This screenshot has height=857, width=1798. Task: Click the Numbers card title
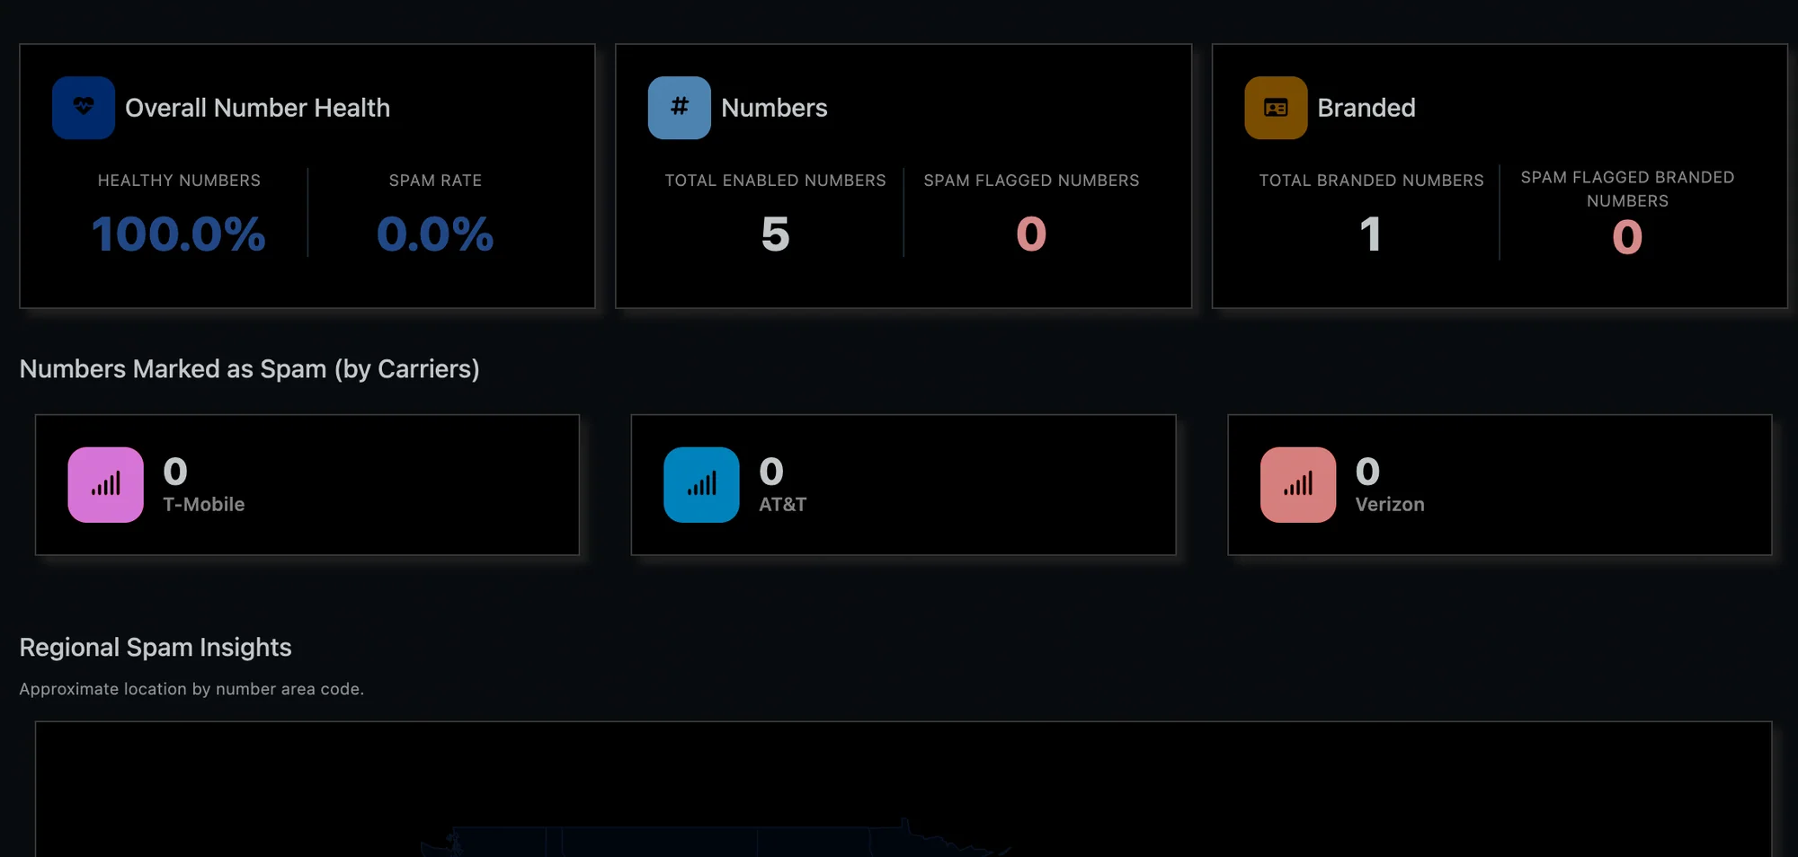click(x=774, y=108)
